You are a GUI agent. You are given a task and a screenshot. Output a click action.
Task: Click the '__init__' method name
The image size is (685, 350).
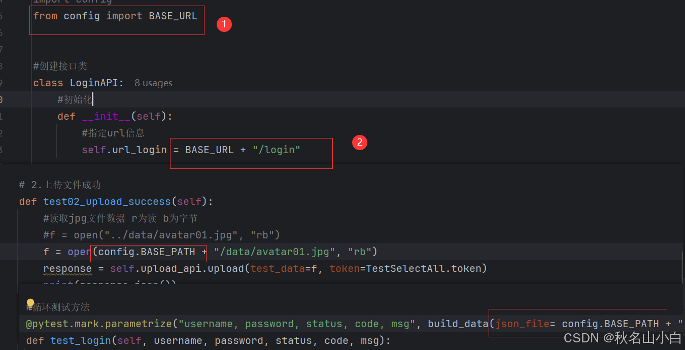click(x=106, y=116)
